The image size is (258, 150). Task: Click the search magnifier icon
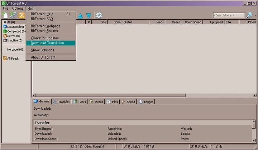[x=249, y=15]
